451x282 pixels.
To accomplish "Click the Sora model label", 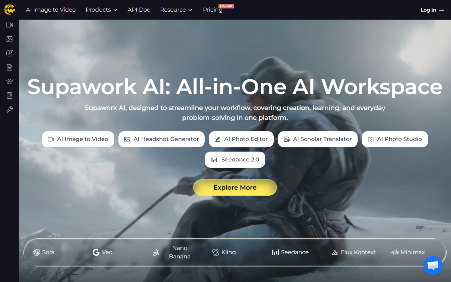I will (x=48, y=252).
